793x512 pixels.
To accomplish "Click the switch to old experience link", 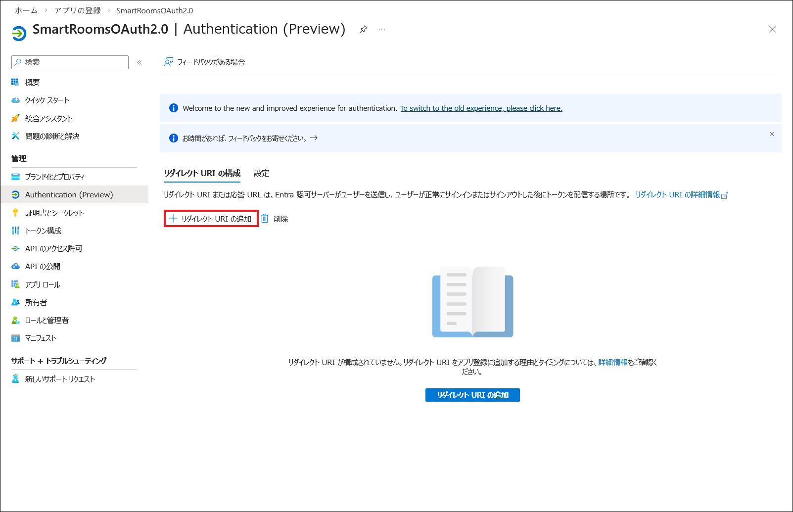I will click(x=481, y=108).
